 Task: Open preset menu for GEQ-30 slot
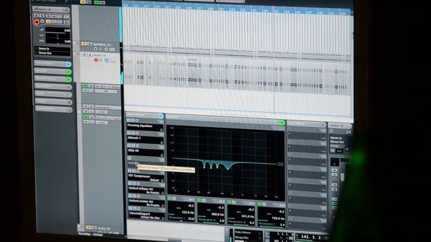162,155
